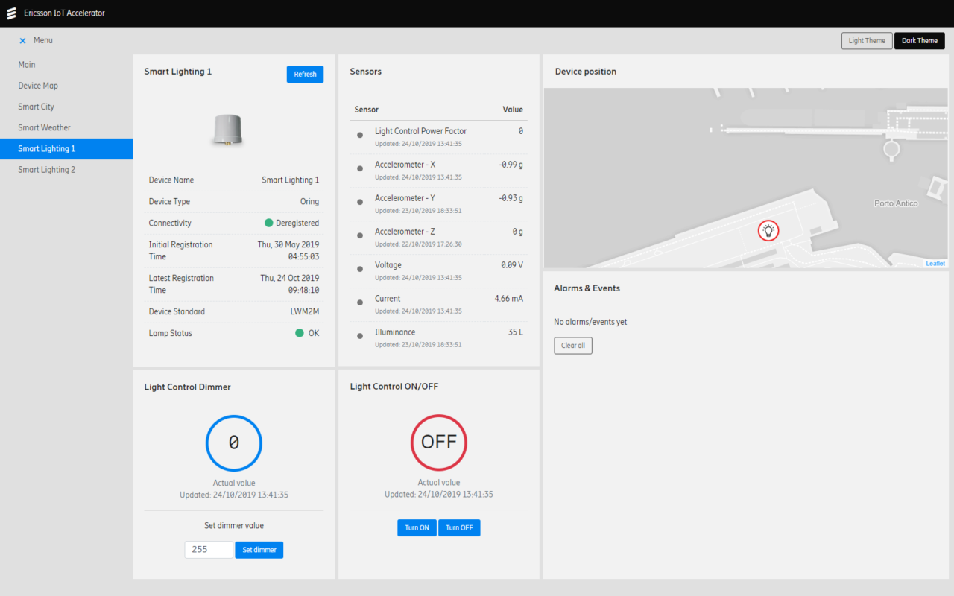Turn ON the light

pyautogui.click(x=417, y=527)
